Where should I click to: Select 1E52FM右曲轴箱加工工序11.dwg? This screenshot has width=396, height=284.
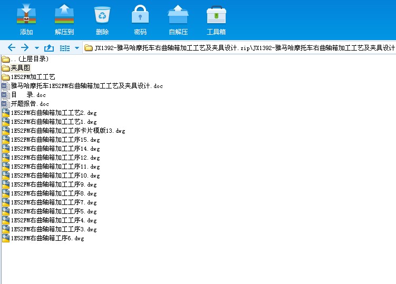click(51, 167)
